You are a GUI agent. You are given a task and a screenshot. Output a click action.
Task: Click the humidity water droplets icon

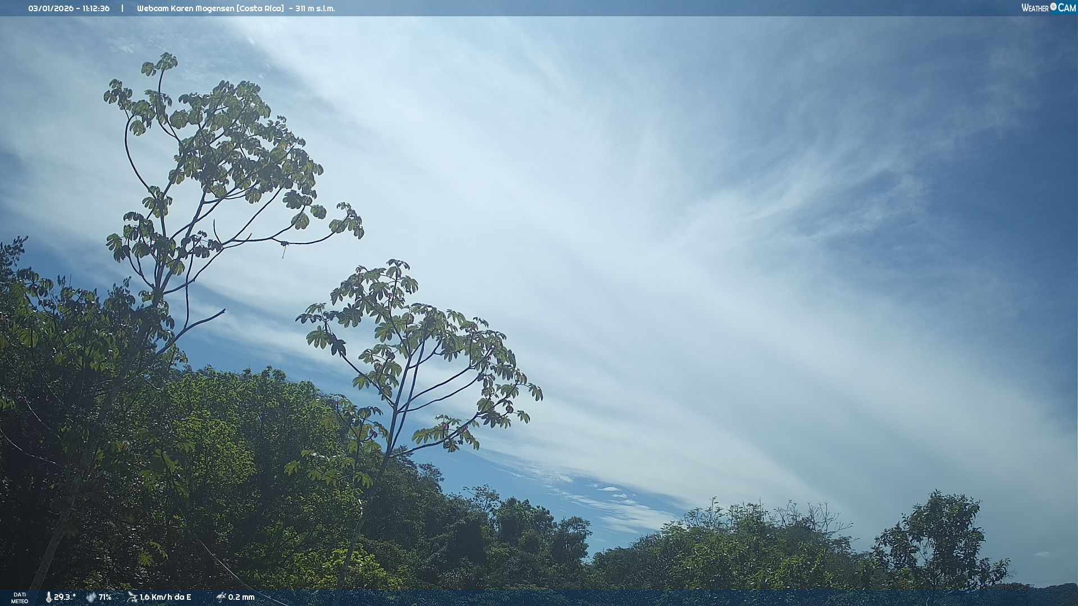click(x=91, y=597)
